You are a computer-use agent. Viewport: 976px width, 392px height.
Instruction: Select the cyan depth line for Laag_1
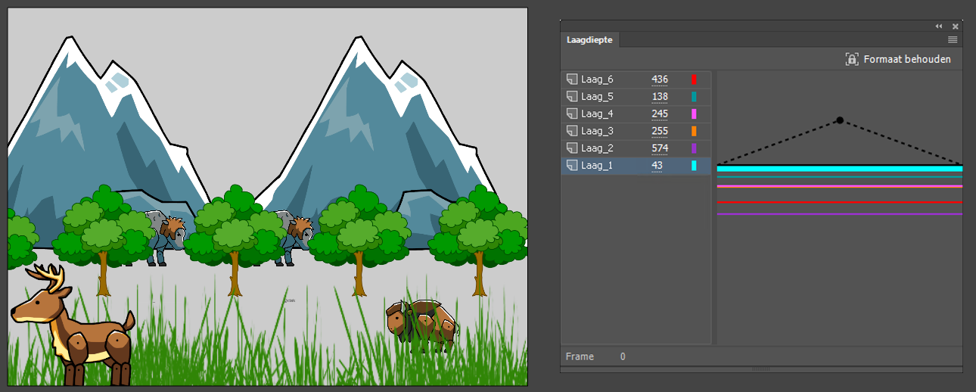[840, 169]
